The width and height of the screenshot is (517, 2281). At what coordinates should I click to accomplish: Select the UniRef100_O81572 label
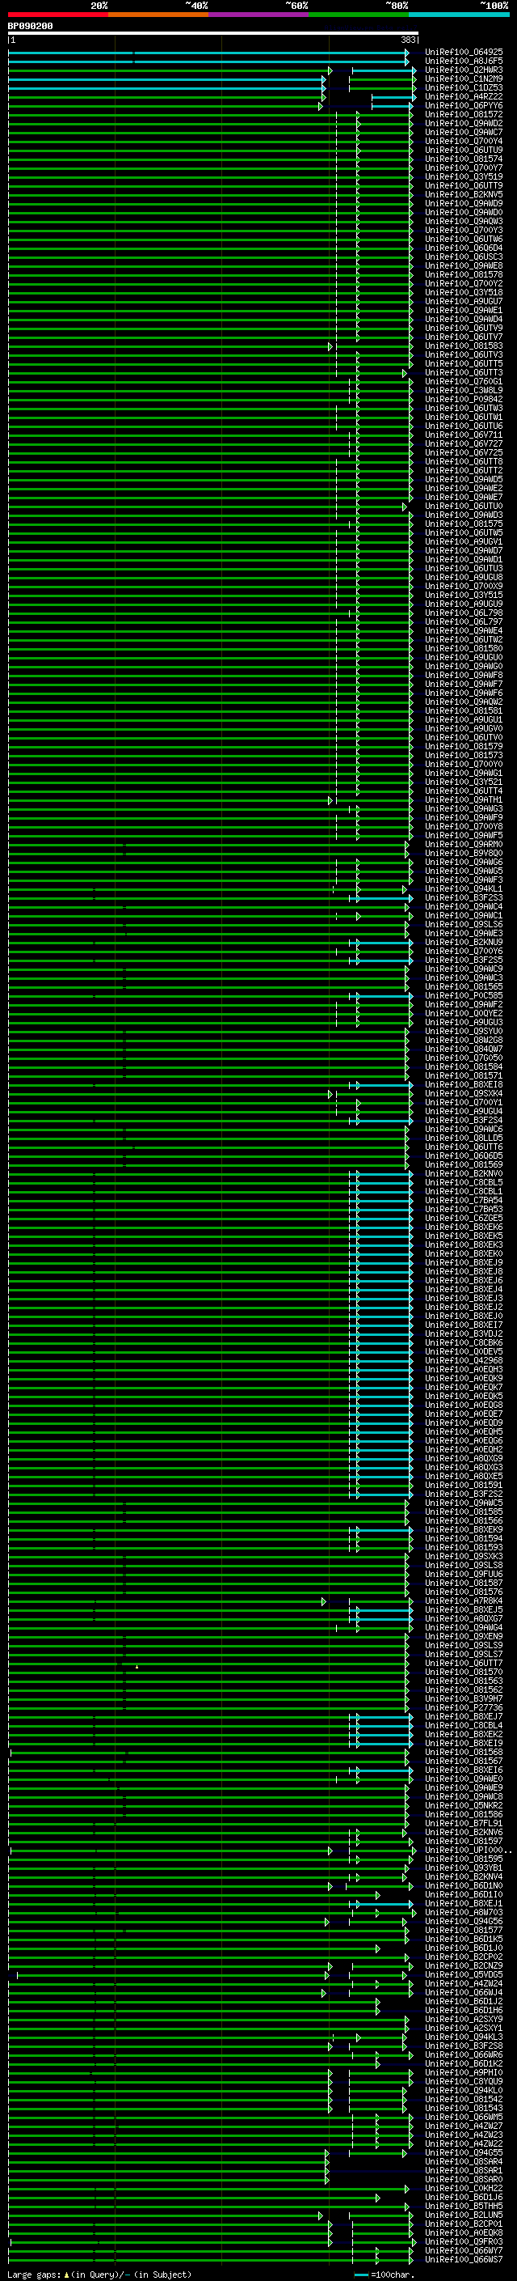pyautogui.click(x=464, y=114)
